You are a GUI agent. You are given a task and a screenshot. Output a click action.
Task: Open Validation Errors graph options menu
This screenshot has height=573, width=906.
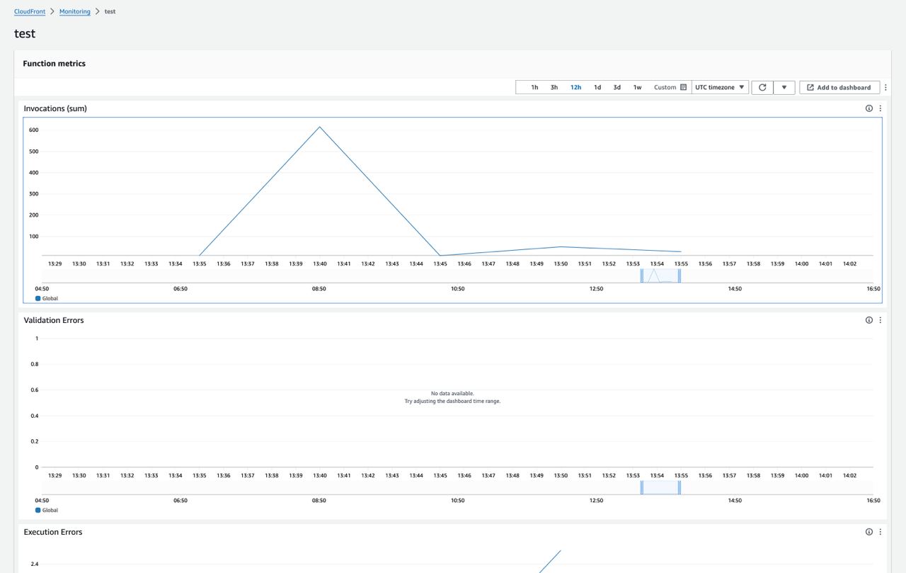pos(881,320)
